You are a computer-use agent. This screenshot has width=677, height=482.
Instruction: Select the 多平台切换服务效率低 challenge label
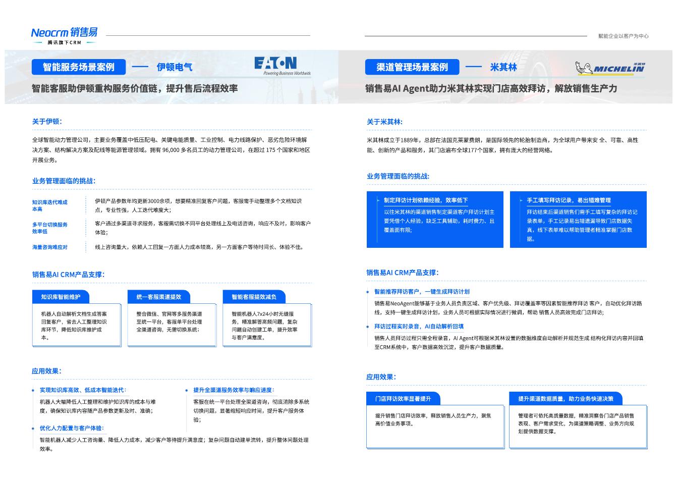[x=49, y=228]
